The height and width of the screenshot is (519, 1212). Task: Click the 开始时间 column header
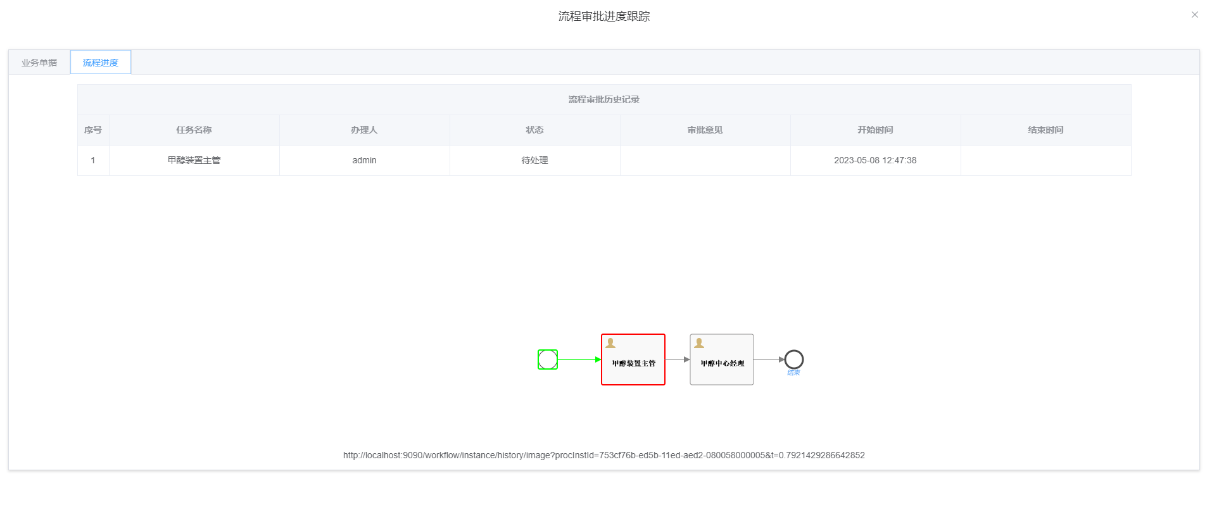(x=875, y=130)
